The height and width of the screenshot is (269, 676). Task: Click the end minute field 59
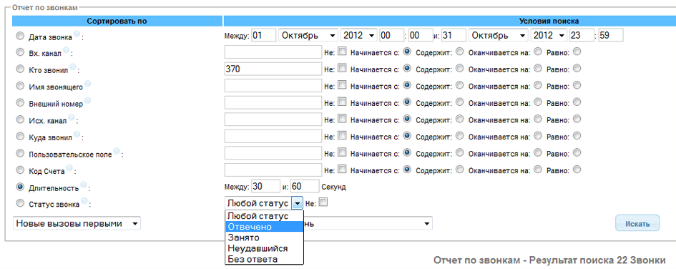pyautogui.click(x=610, y=35)
